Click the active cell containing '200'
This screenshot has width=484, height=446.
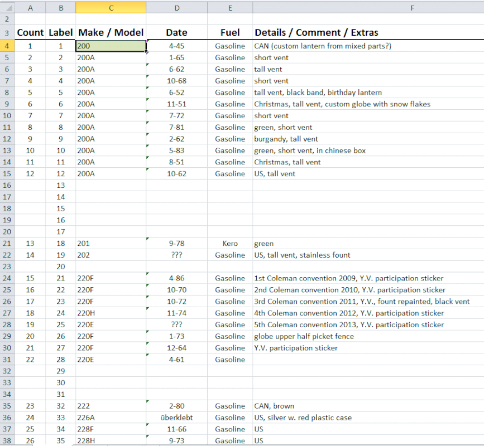pyautogui.click(x=111, y=46)
